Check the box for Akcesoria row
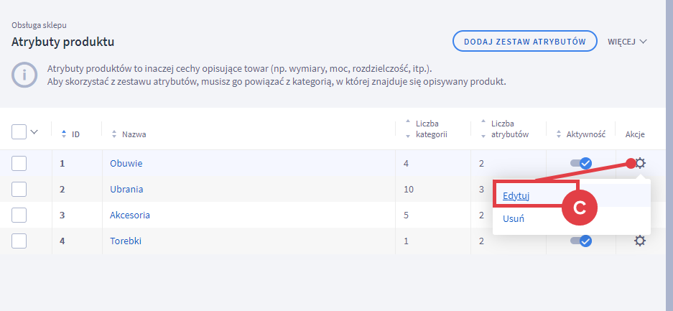 [19, 215]
